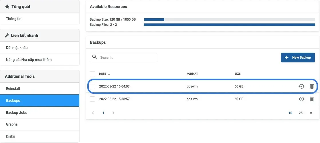Click the star icon beside Tổng quát

pos(7,7)
